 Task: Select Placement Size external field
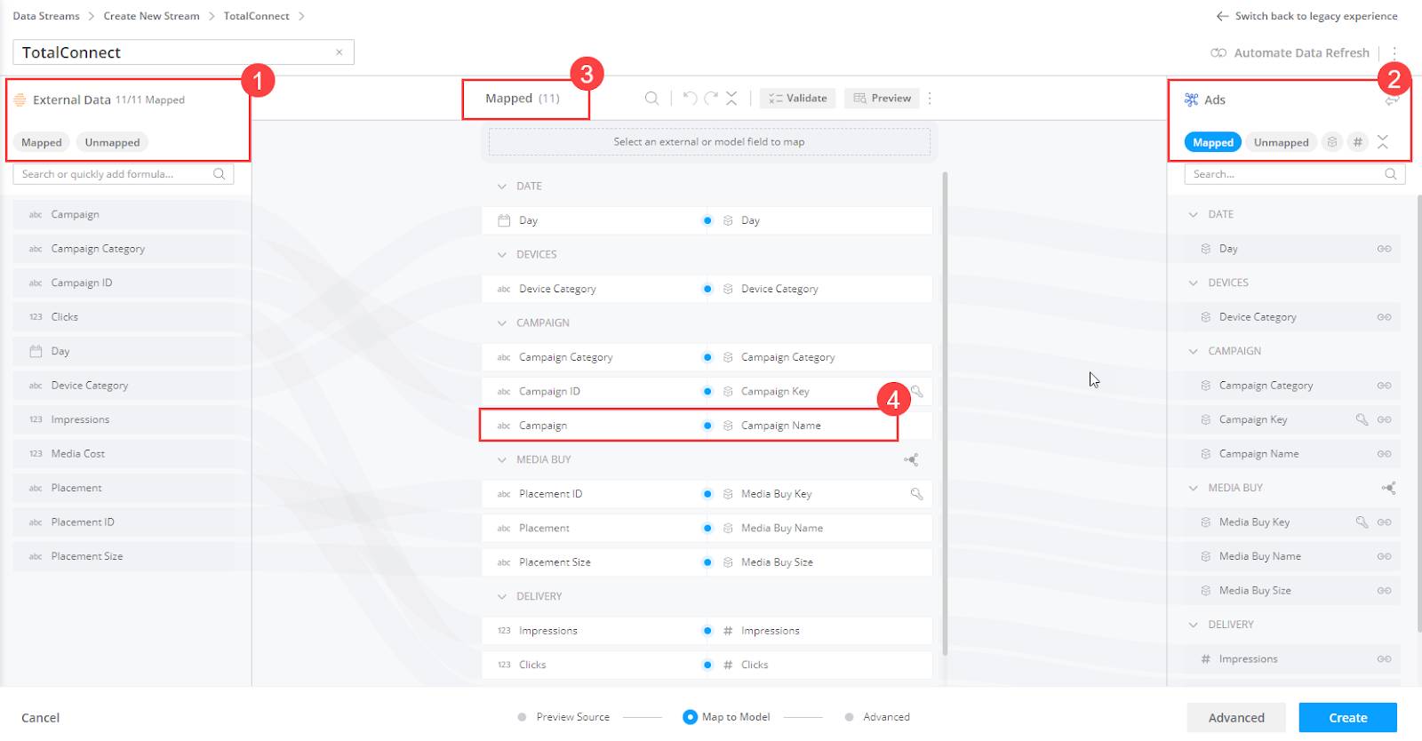(124, 556)
